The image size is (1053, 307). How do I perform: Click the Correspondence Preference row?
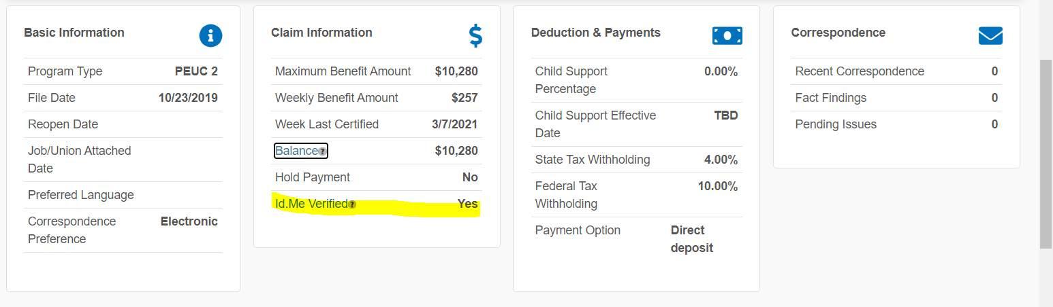pyautogui.click(x=123, y=230)
